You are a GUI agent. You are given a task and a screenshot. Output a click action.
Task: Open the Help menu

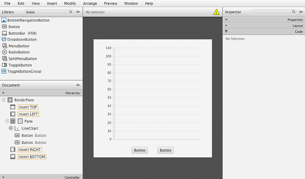(149, 3)
